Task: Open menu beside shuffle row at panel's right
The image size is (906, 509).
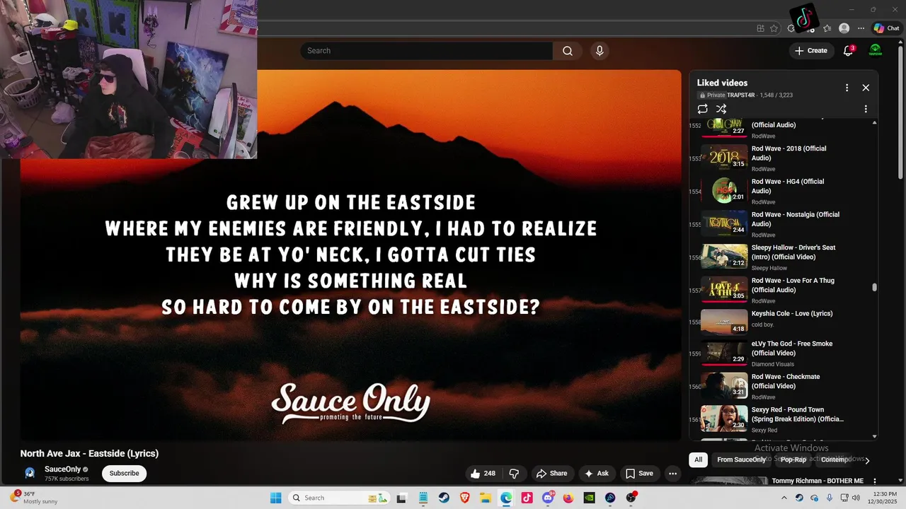Action: tap(866, 109)
